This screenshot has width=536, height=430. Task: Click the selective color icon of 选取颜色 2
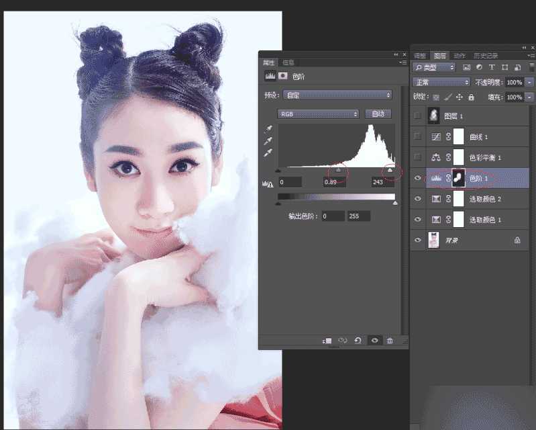tap(436, 199)
